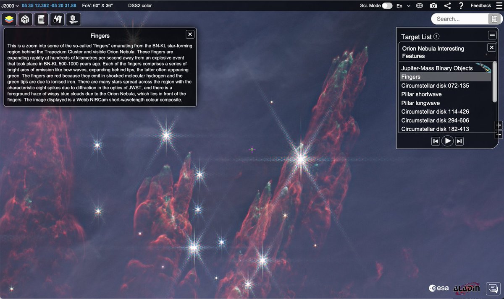Open the telescope planning tool icon
The image size is (504, 299).
point(58,19)
